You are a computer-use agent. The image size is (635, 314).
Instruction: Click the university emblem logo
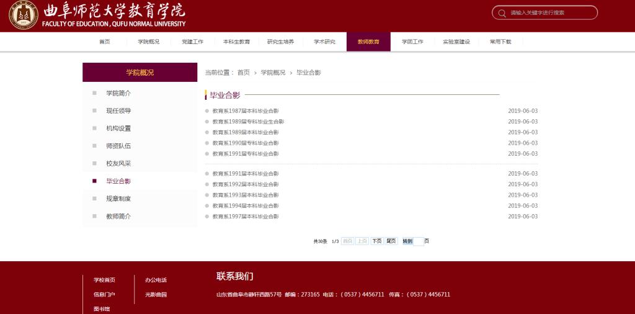pyautogui.click(x=24, y=16)
